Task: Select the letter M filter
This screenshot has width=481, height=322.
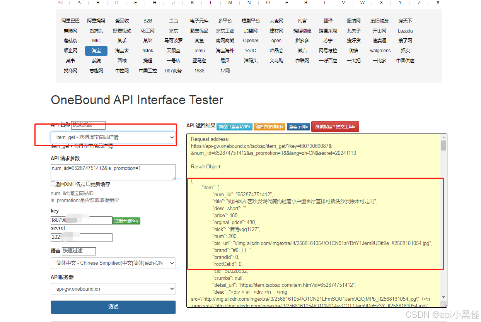Action: click(x=230, y=3)
